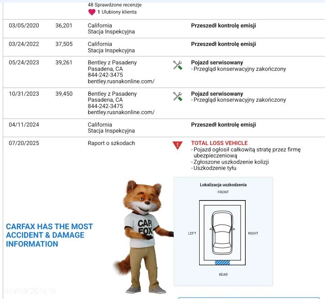
Task: Select mileage value 36,201
Action: tap(64, 26)
